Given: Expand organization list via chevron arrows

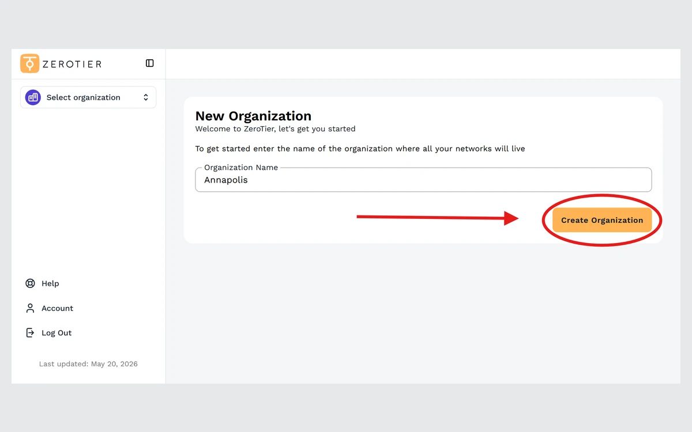Looking at the screenshot, I should [146, 97].
